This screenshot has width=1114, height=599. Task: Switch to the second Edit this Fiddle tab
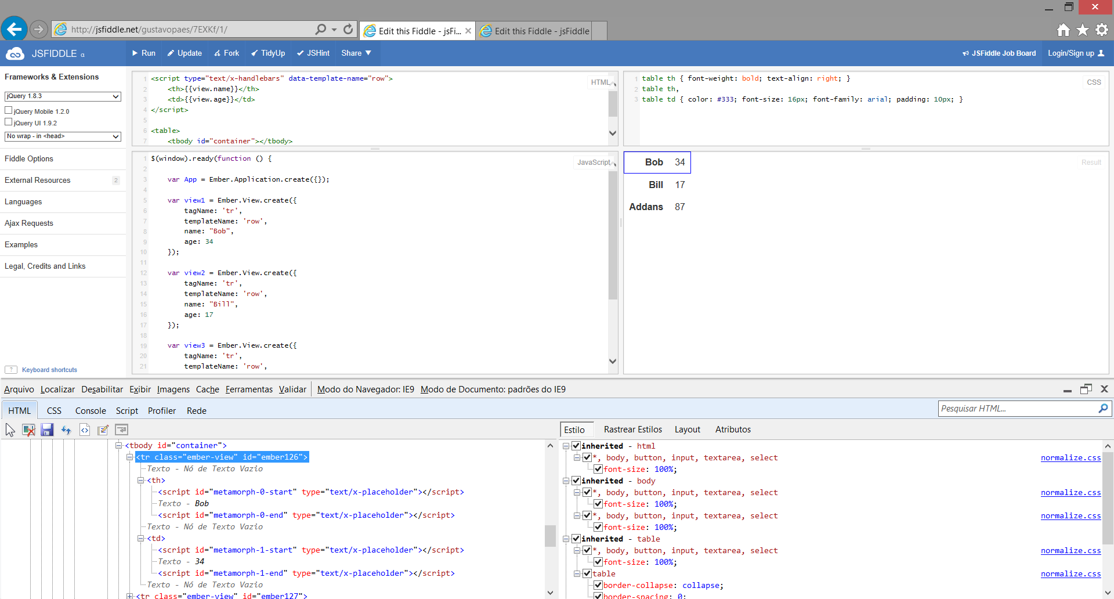coord(534,31)
